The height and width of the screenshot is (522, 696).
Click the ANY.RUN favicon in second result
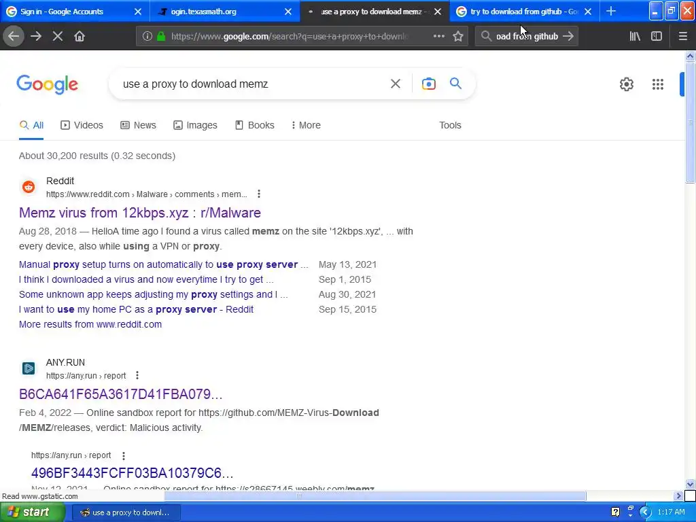29,368
